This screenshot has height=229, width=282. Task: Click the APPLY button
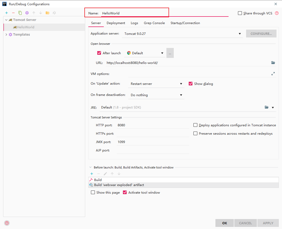tap(268, 223)
